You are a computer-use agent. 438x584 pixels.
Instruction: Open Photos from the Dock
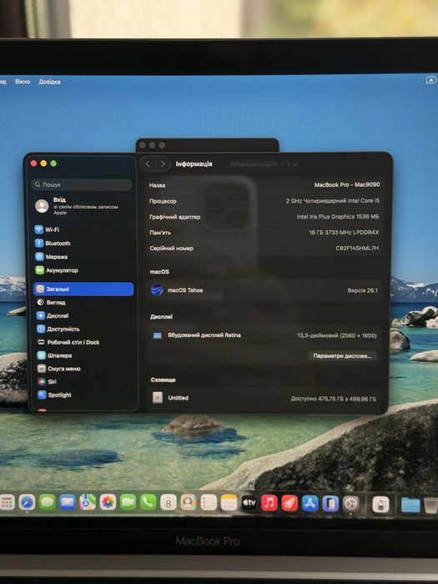pos(108,503)
